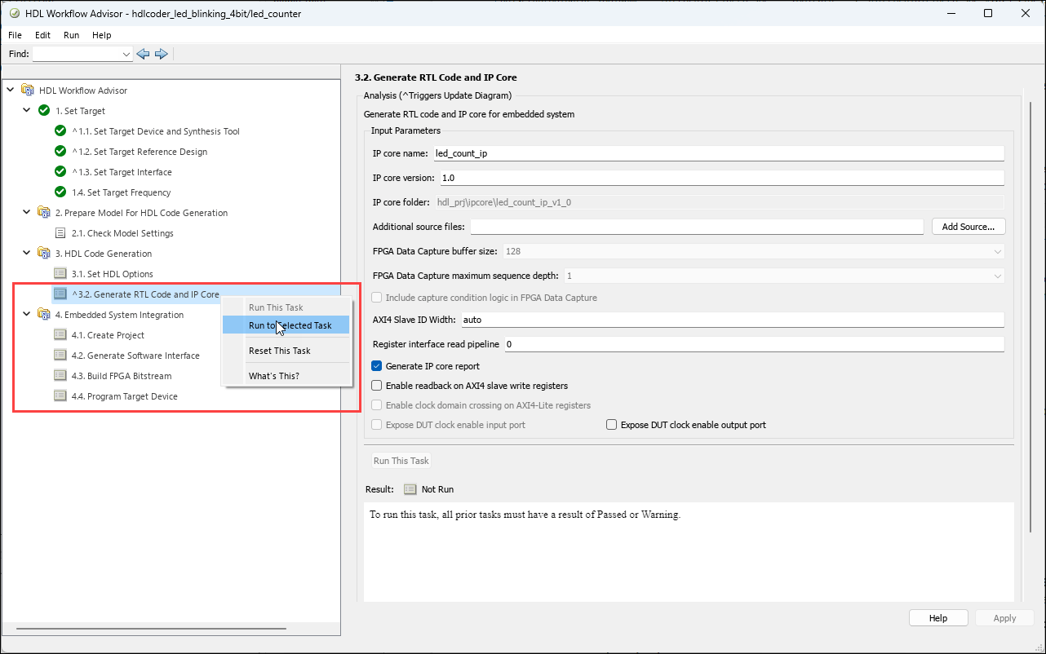Click the left panel horizontal scrollbar
The width and height of the screenshot is (1046, 654).
click(151, 629)
